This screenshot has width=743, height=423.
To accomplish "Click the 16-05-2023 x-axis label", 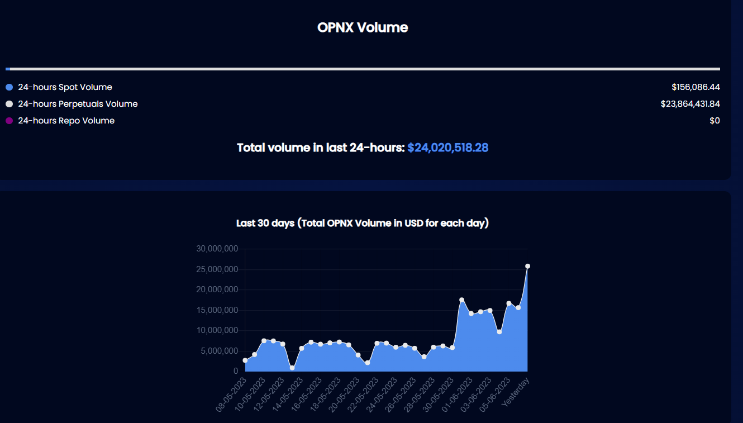I will pyautogui.click(x=307, y=395).
